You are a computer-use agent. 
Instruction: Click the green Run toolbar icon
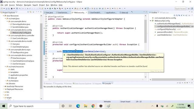pyautogui.click(x=50, y=8)
